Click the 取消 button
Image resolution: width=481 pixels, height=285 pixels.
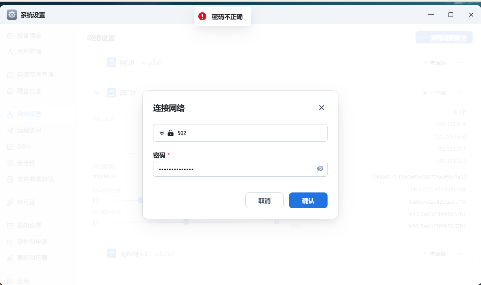click(264, 201)
